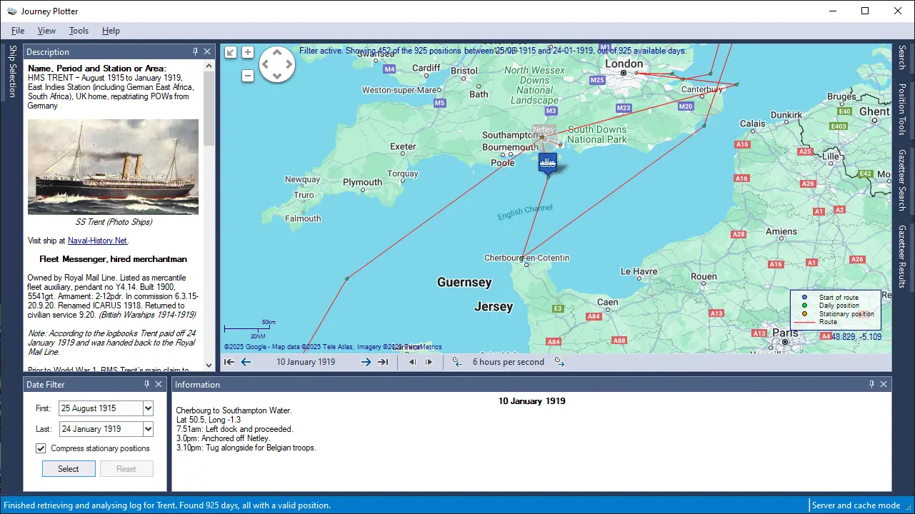The image size is (915, 514).
Task: Click the Stationary position legend entry
Action: (x=846, y=314)
